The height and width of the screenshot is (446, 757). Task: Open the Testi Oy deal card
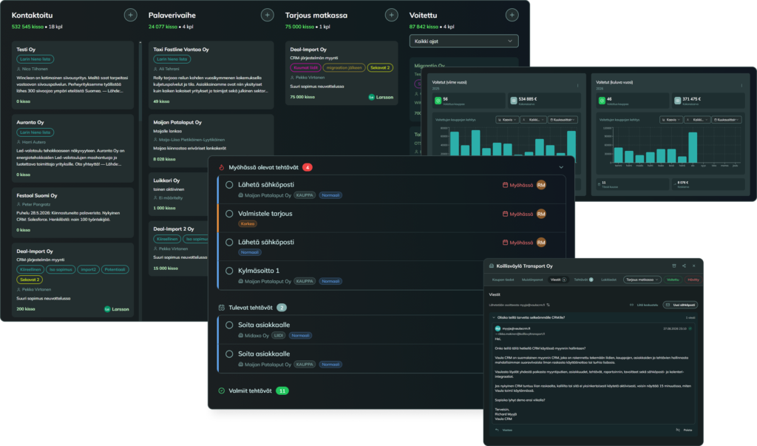72,75
